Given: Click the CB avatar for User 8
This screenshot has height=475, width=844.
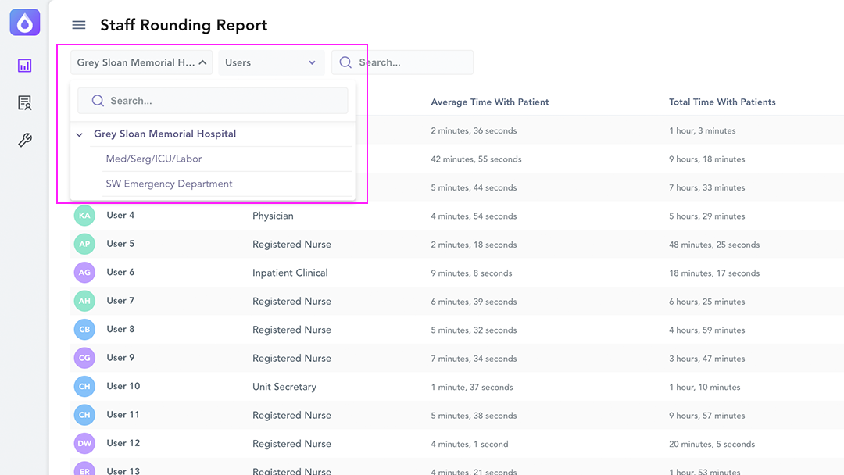Looking at the screenshot, I should [84, 330].
